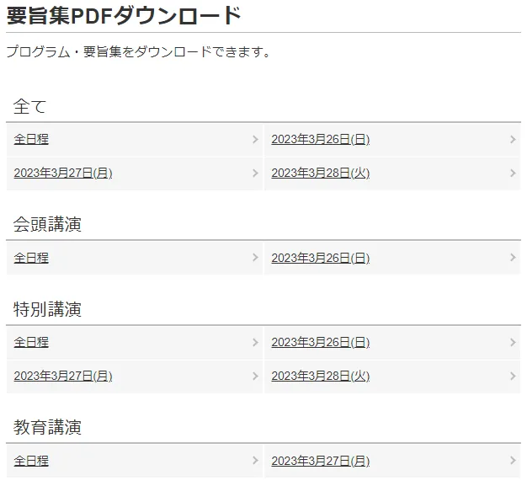
Task: Click chevron beside 2023年3月26日(日) in 全て
Action: click(513, 140)
